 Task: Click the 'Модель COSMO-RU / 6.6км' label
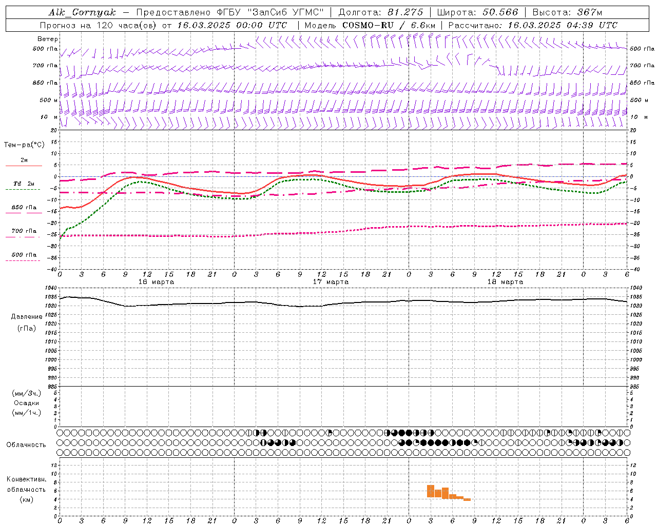[x=370, y=25]
